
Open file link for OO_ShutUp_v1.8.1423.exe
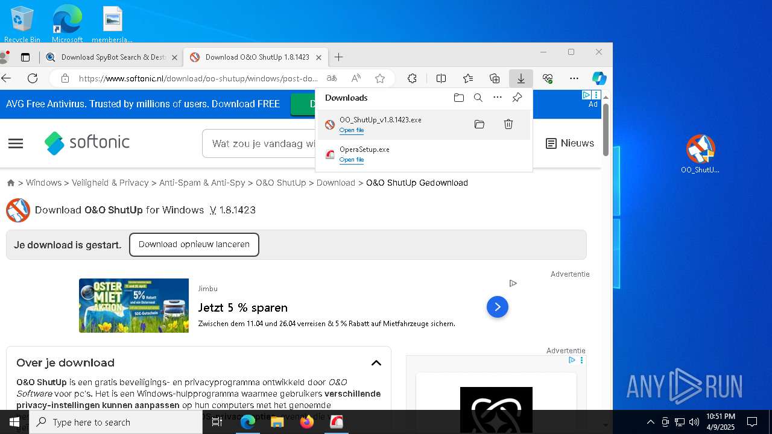point(352,130)
